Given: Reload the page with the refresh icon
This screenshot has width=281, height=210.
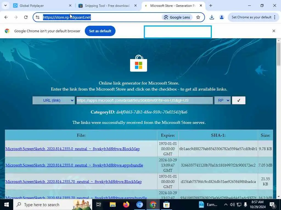Looking at the screenshot, I should tap(26, 17).
